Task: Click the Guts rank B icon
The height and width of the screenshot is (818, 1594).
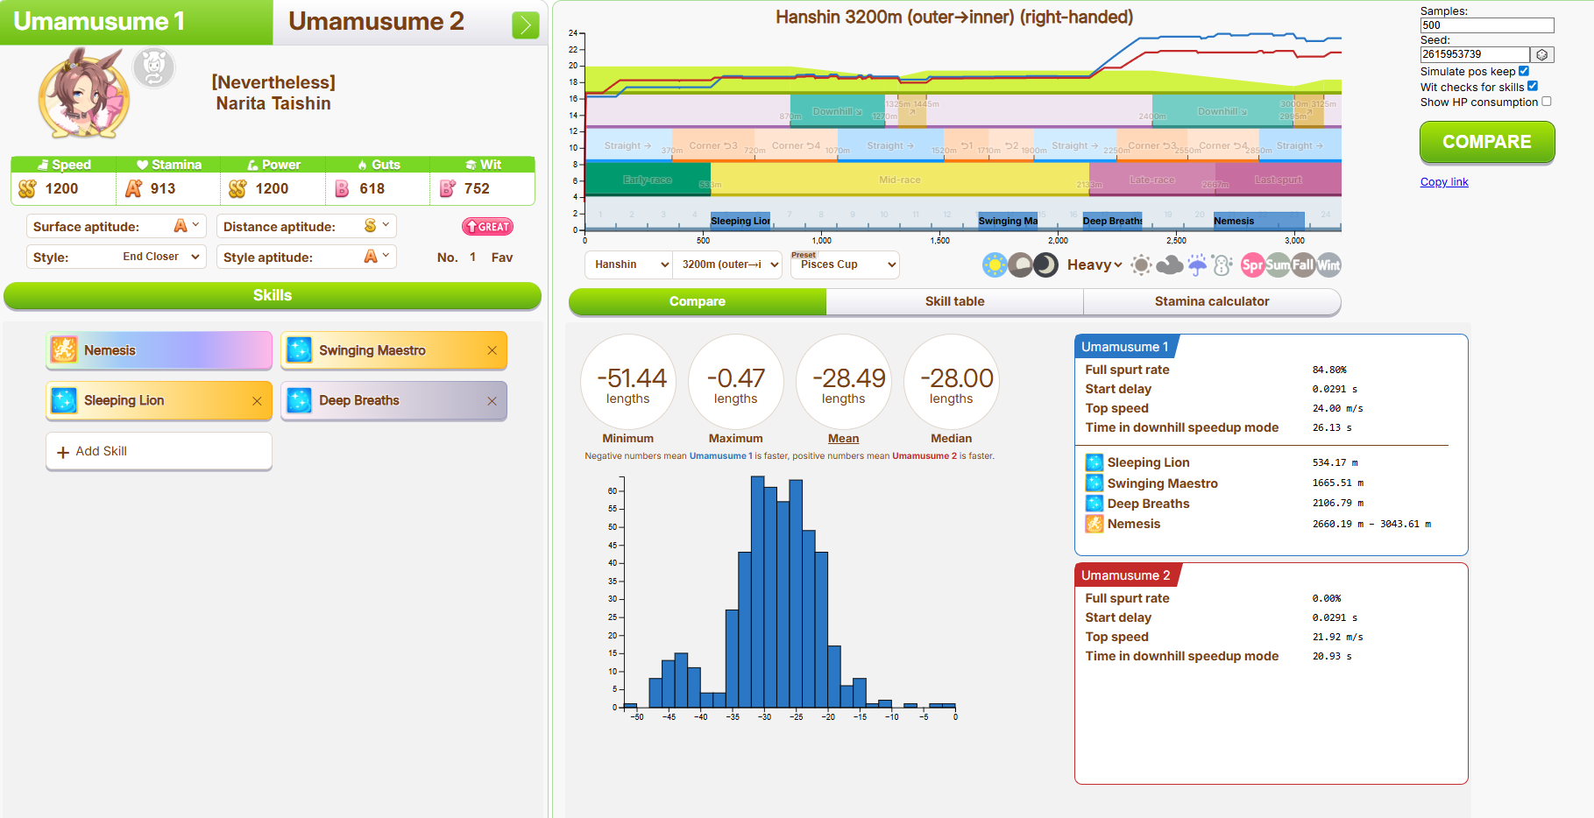Action: (x=342, y=188)
